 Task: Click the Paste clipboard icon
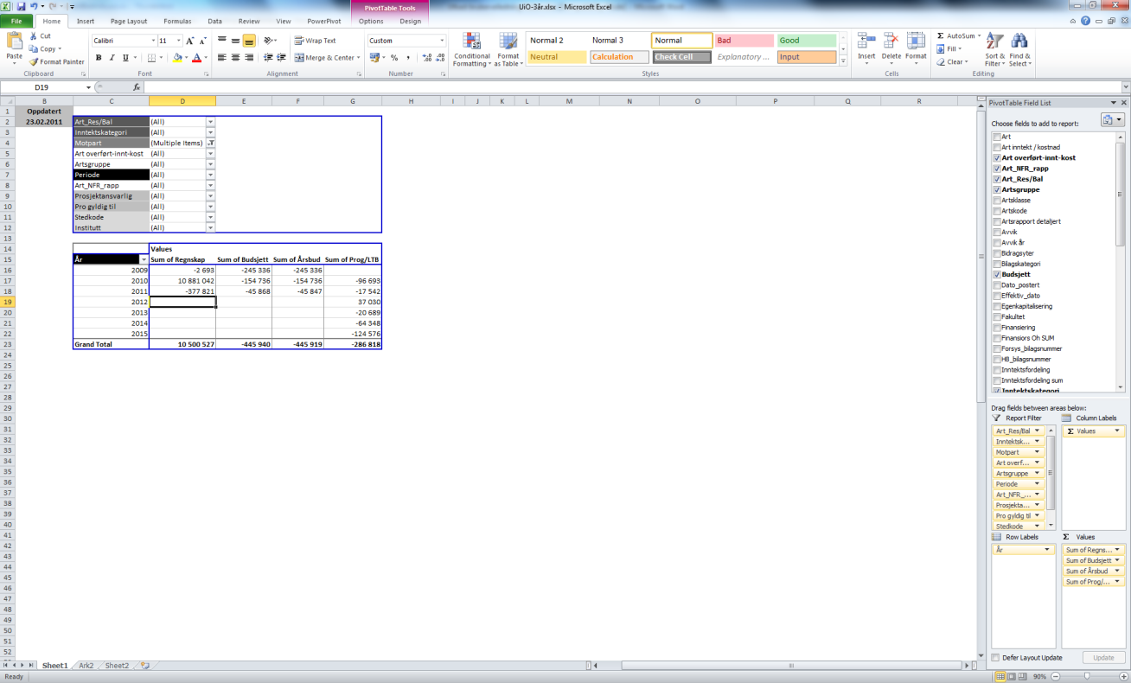tap(14, 41)
